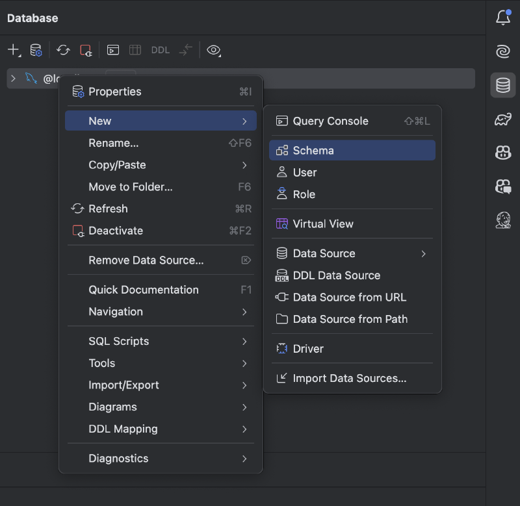Choose Virtual View menu entry
The height and width of the screenshot is (506, 520).
[x=352, y=224]
